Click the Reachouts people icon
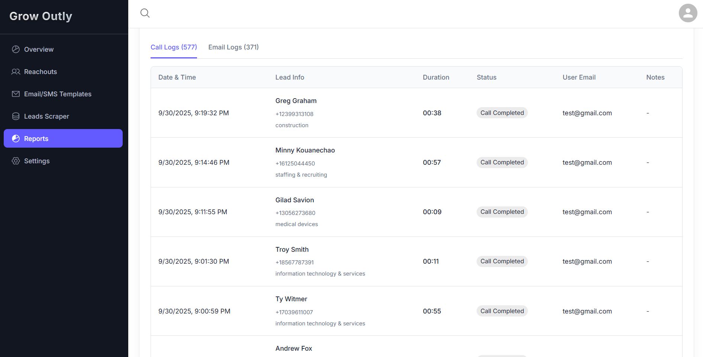This screenshot has height=357, width=703. tap(16, 72)
